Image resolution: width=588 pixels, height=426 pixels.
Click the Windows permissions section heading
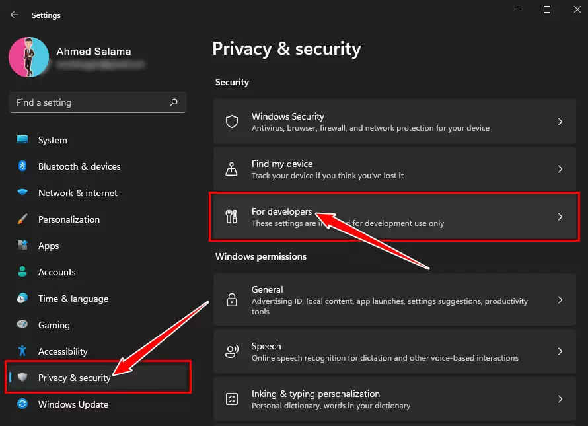click(260, 256)
